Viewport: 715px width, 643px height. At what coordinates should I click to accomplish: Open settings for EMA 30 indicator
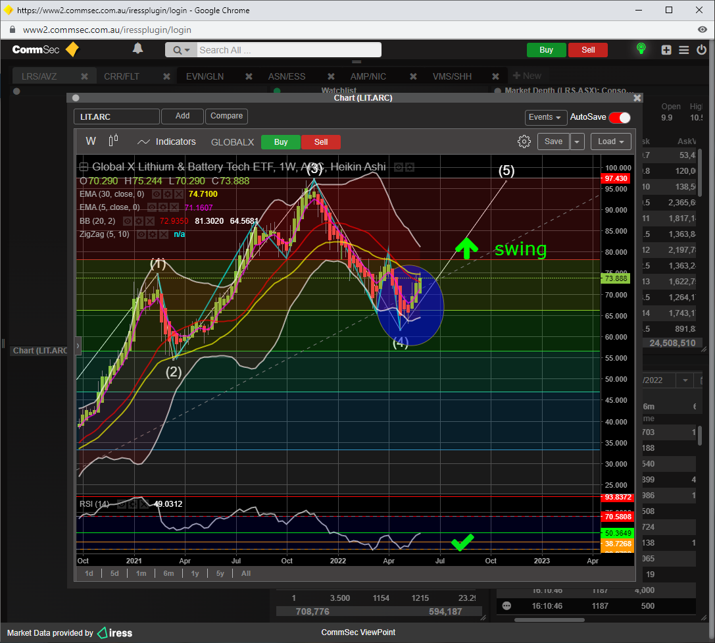point(167,194)
